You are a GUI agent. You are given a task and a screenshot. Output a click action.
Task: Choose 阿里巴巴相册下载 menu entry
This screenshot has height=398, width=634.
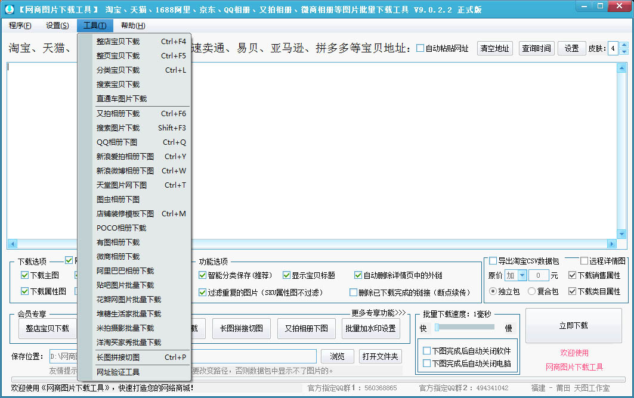point(141,270)
